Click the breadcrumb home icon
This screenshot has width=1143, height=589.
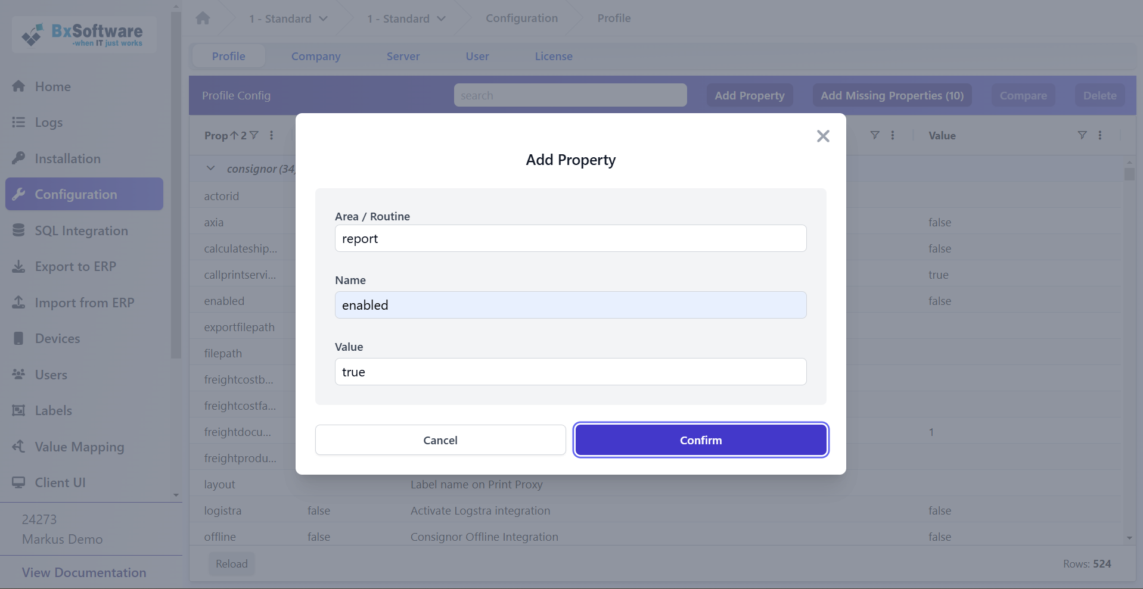click(x=203, y=18)
